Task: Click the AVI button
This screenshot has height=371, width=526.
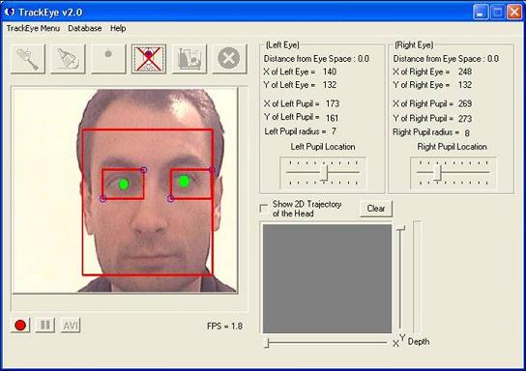Action: [x=71, y=325]
